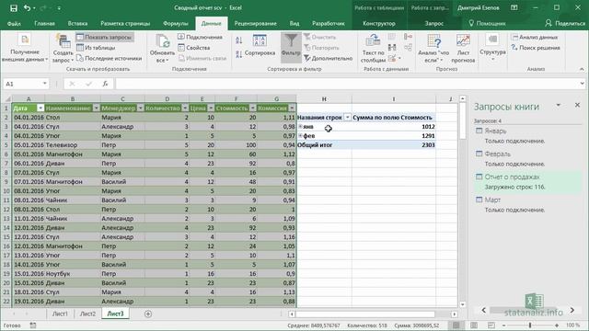Click inside the formula bar

click(347, 84)
